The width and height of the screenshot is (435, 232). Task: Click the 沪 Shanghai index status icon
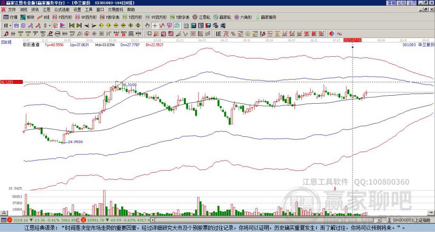coord(10,220)
